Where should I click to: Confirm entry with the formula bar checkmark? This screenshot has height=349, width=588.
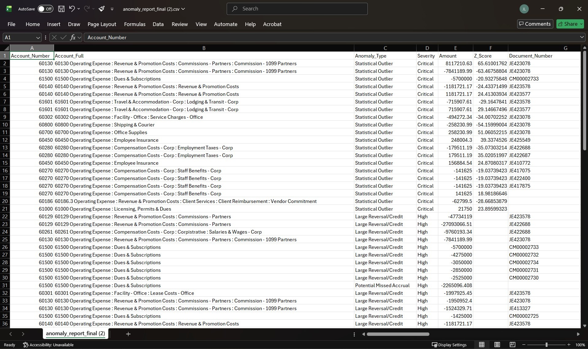(x=63, y=37)
